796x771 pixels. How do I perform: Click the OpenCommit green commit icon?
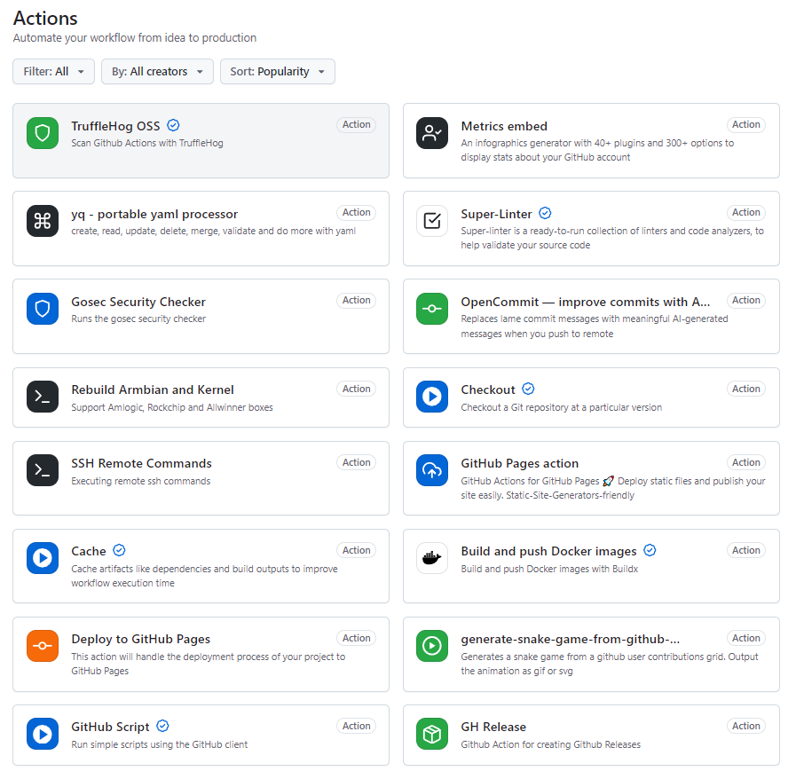click(432, 309)
